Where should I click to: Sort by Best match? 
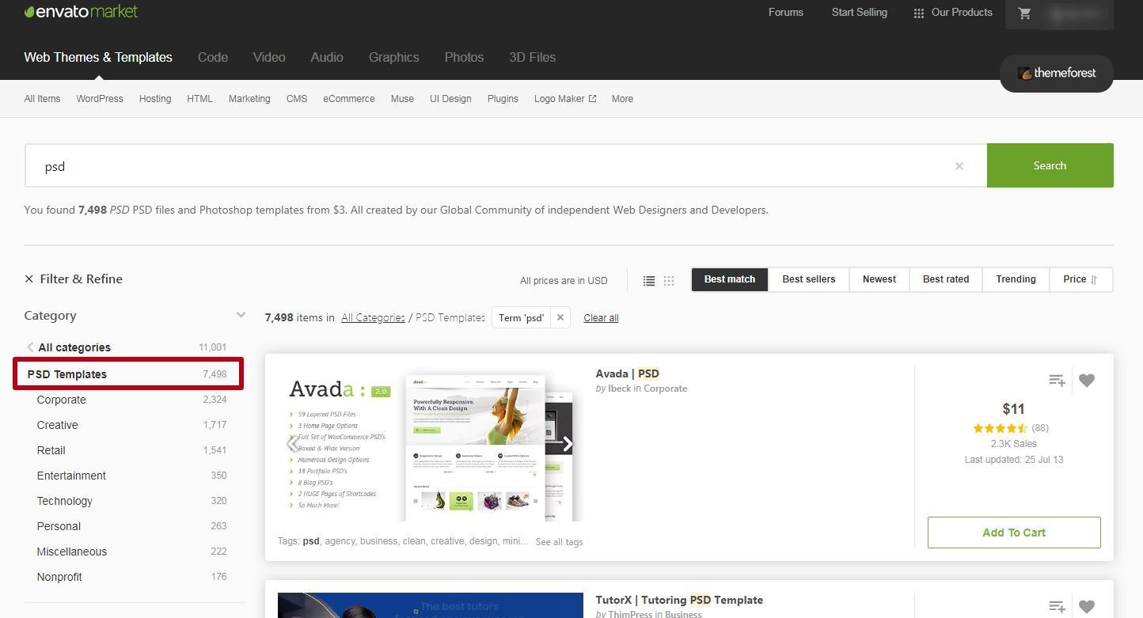click(x=730, y=279)
